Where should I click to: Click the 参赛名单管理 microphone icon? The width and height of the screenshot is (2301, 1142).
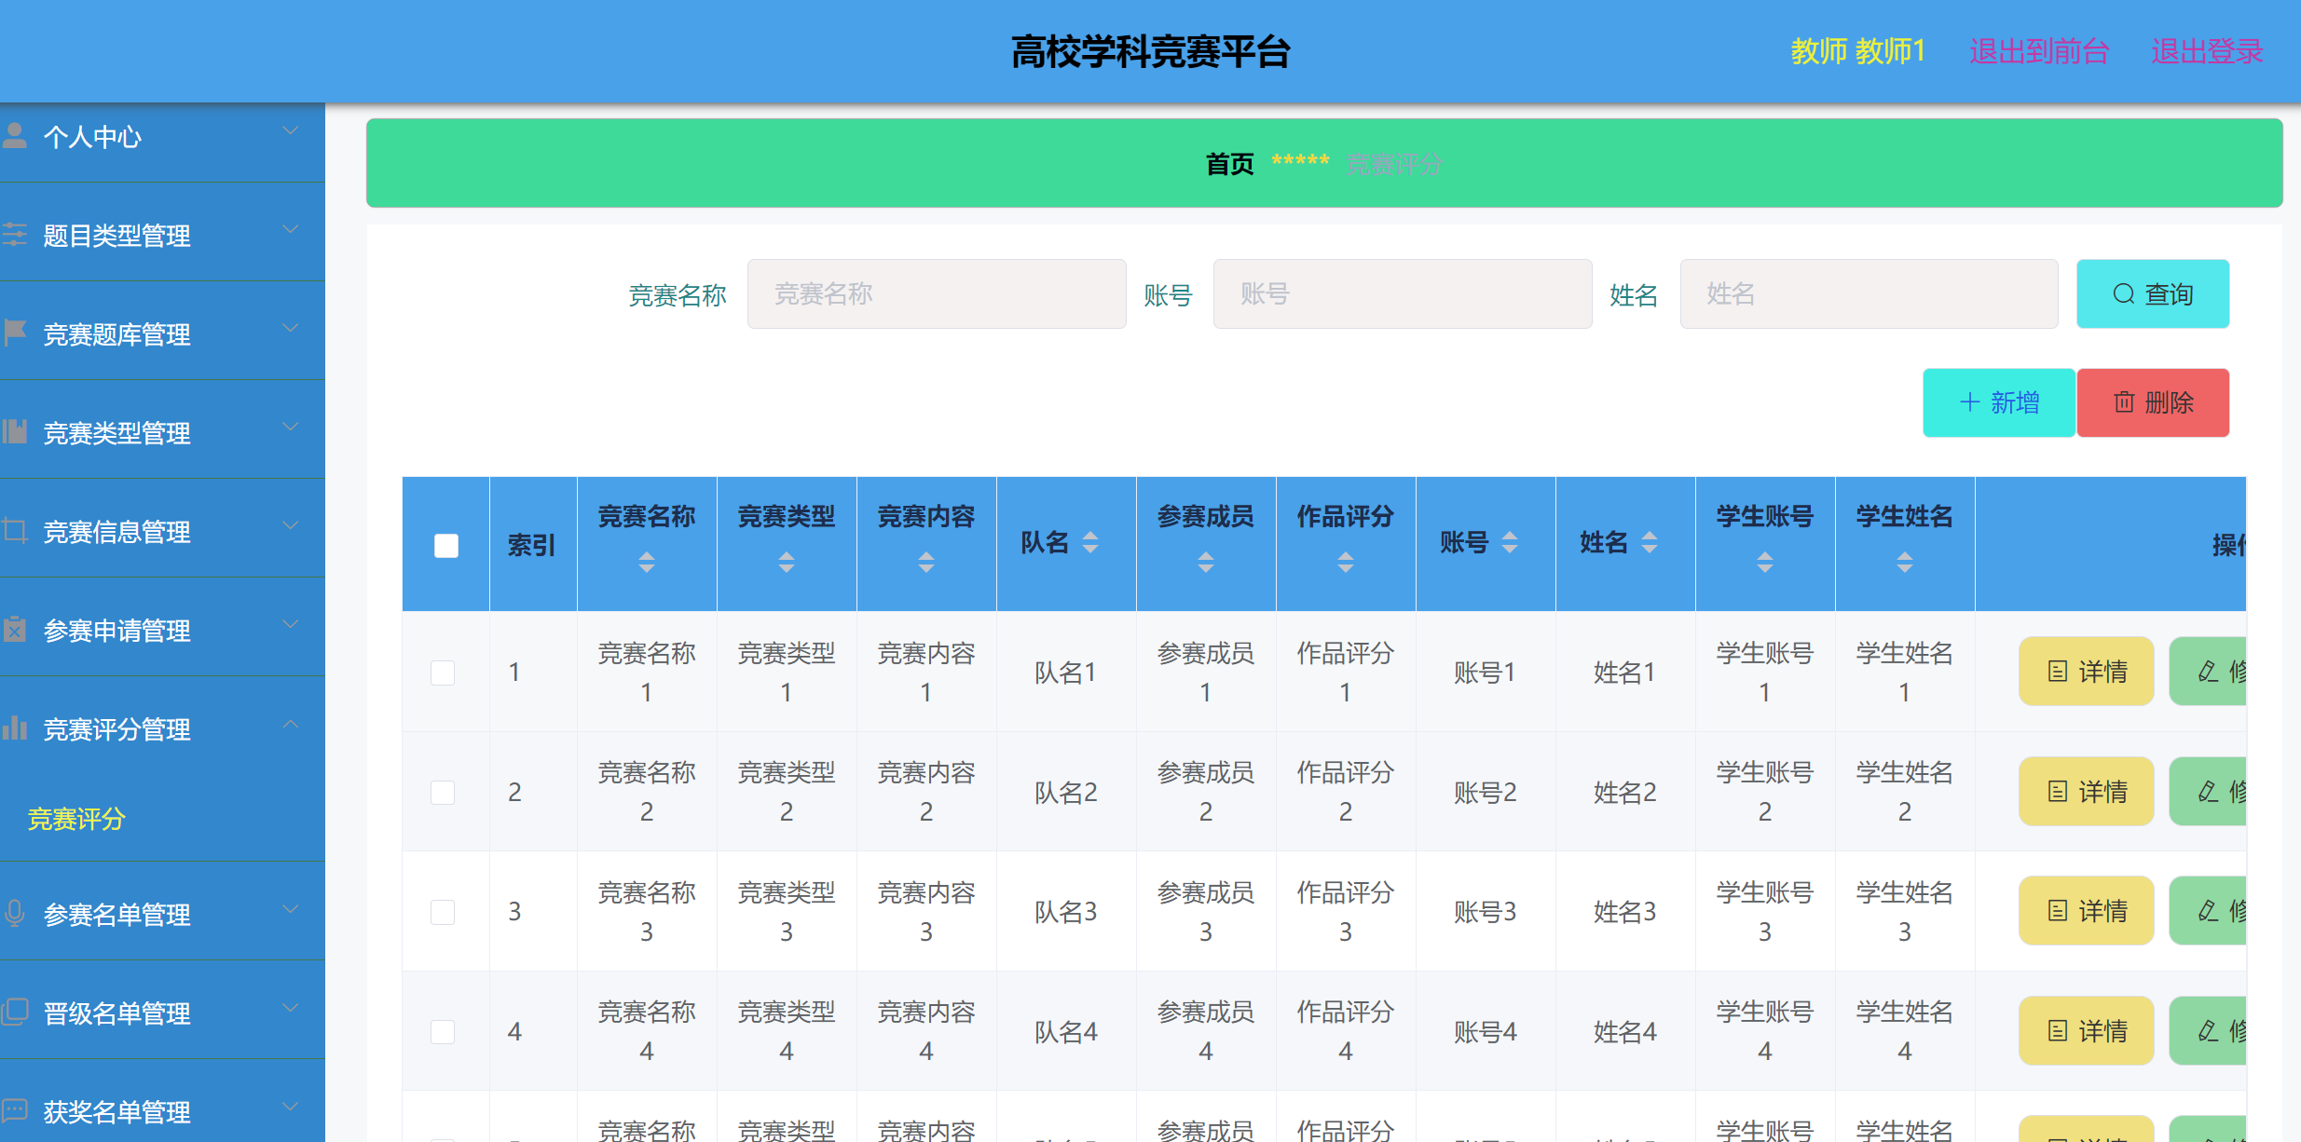click(x=14, y=913)
